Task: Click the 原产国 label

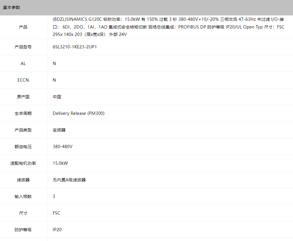Action: (x=23, y=97)
